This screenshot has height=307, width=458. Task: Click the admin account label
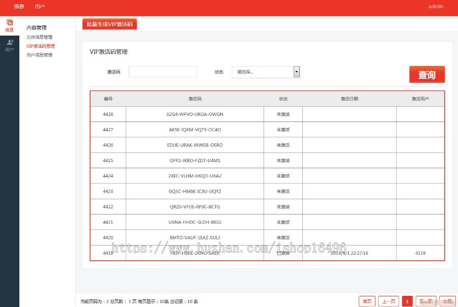435,7
